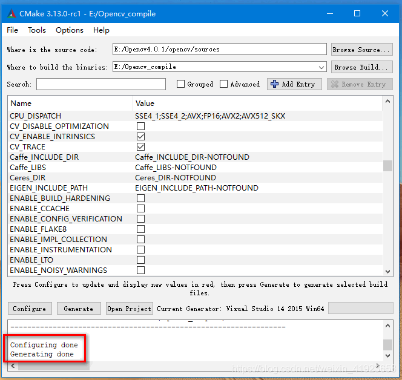Click the output log horizontal scrollbar thumb

pyautogui.click(x=54, y=366)
